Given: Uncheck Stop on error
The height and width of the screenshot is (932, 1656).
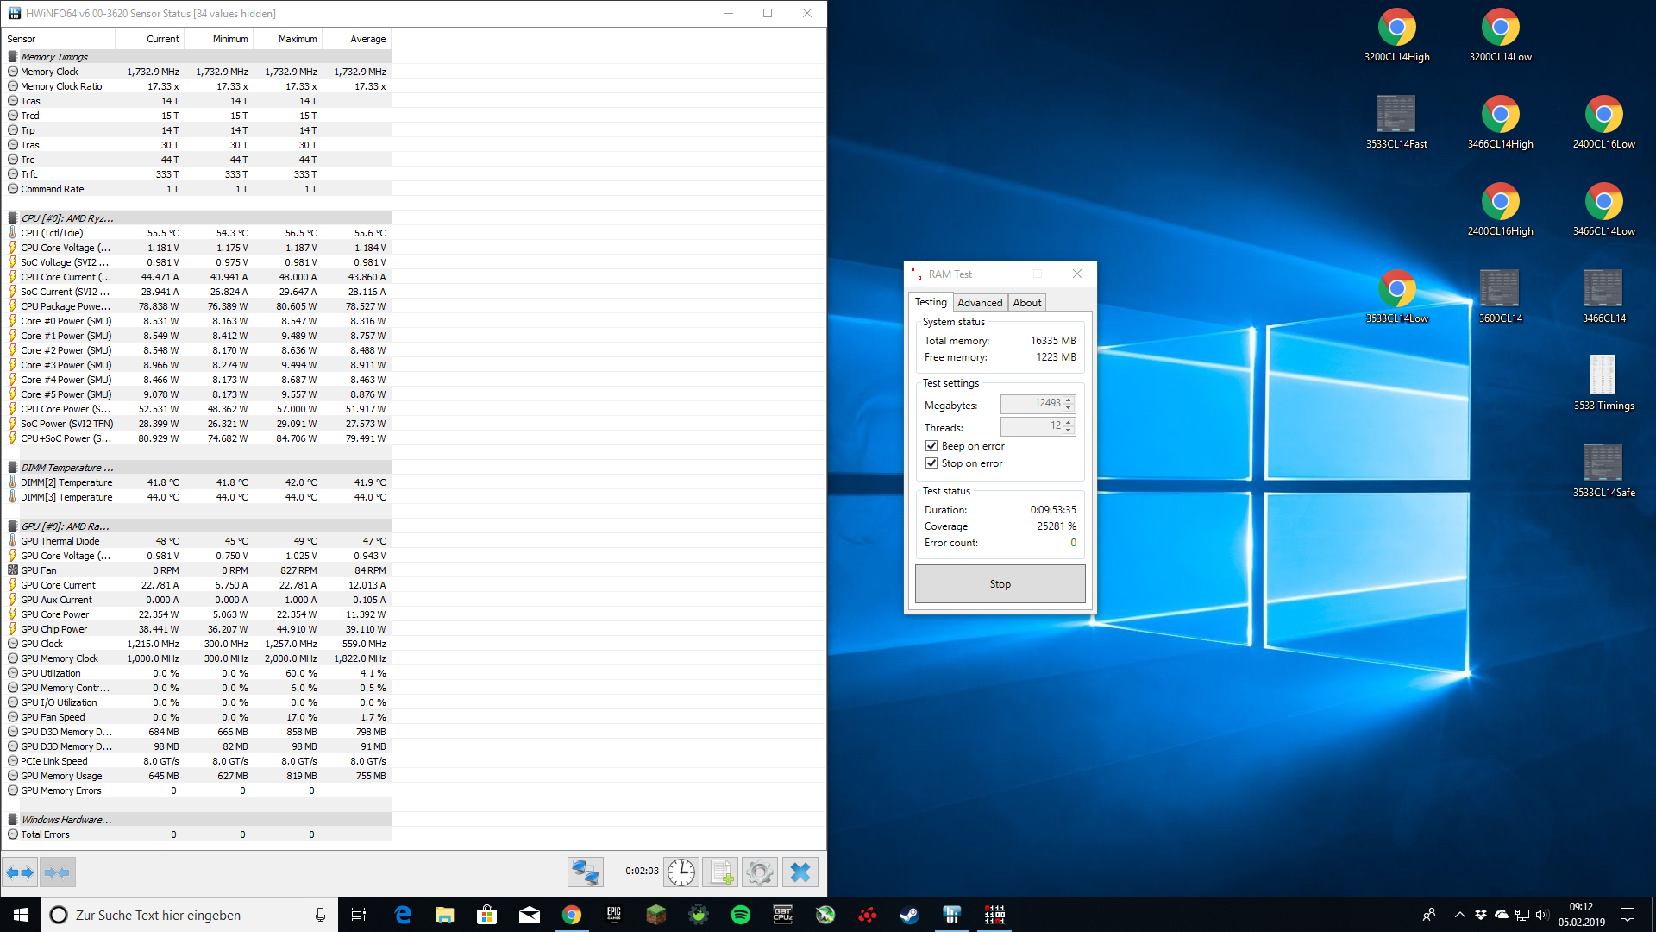Looking at the screenshot, I should click(931, 463).
